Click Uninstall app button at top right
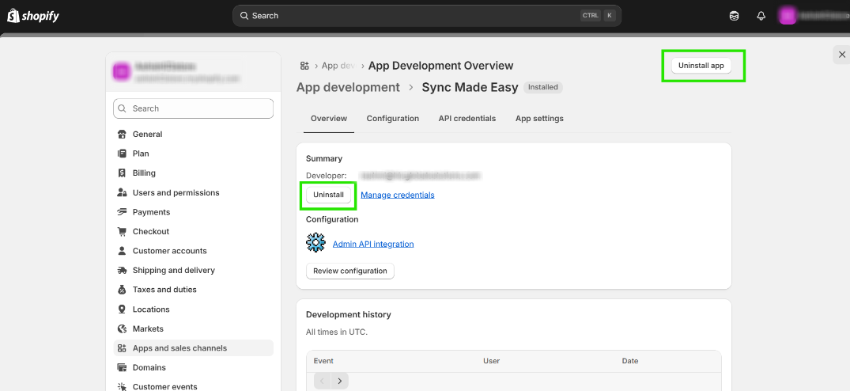Screen dimensions: 850x391 click(x=701, y=66)
